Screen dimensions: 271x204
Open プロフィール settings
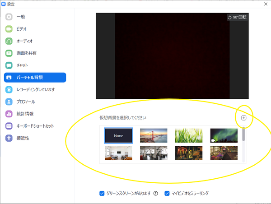[35, 102]
